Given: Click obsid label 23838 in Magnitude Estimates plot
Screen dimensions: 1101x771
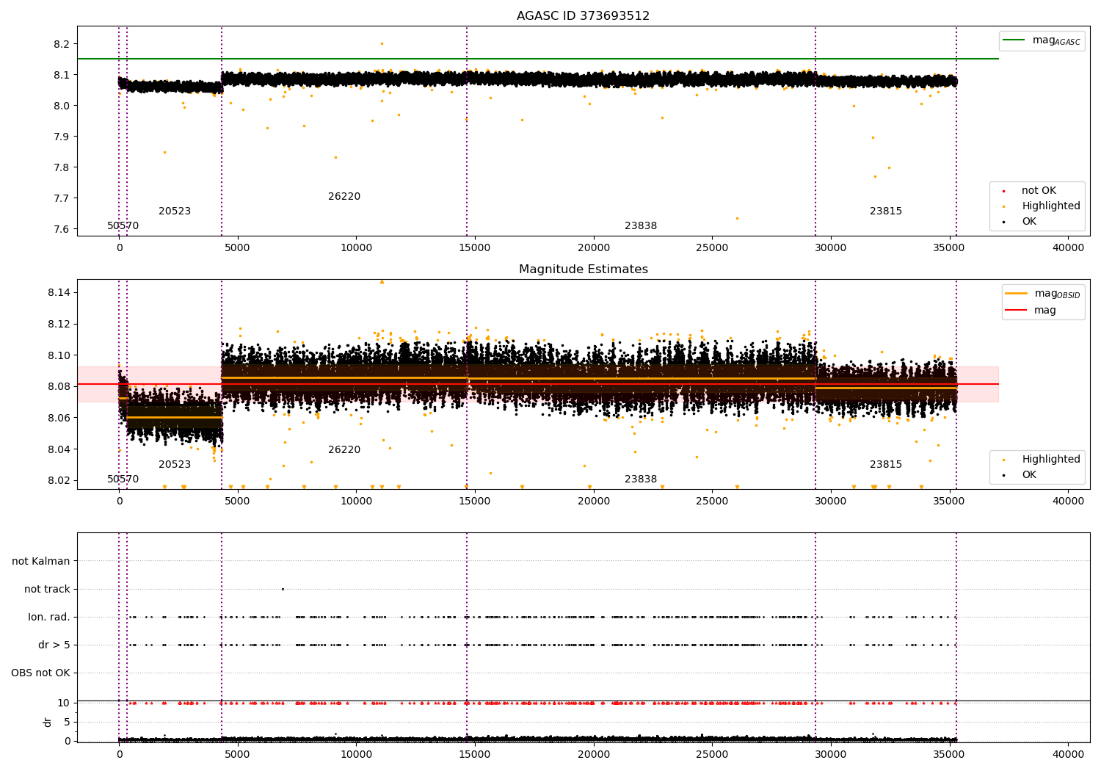Looking at the screenshot, I should 641,479.
